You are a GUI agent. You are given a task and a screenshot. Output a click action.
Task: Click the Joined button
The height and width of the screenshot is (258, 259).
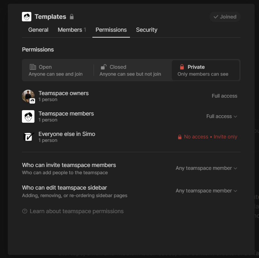tap(225, 17)
